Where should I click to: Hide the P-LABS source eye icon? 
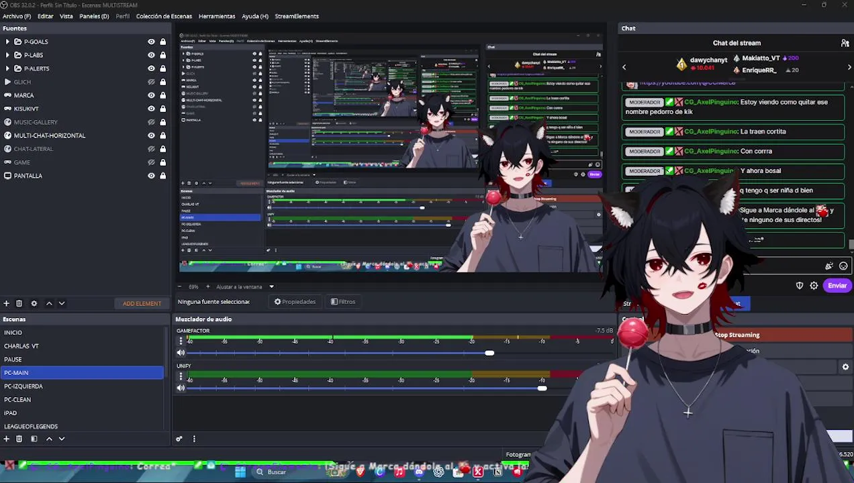pos(151,55)
